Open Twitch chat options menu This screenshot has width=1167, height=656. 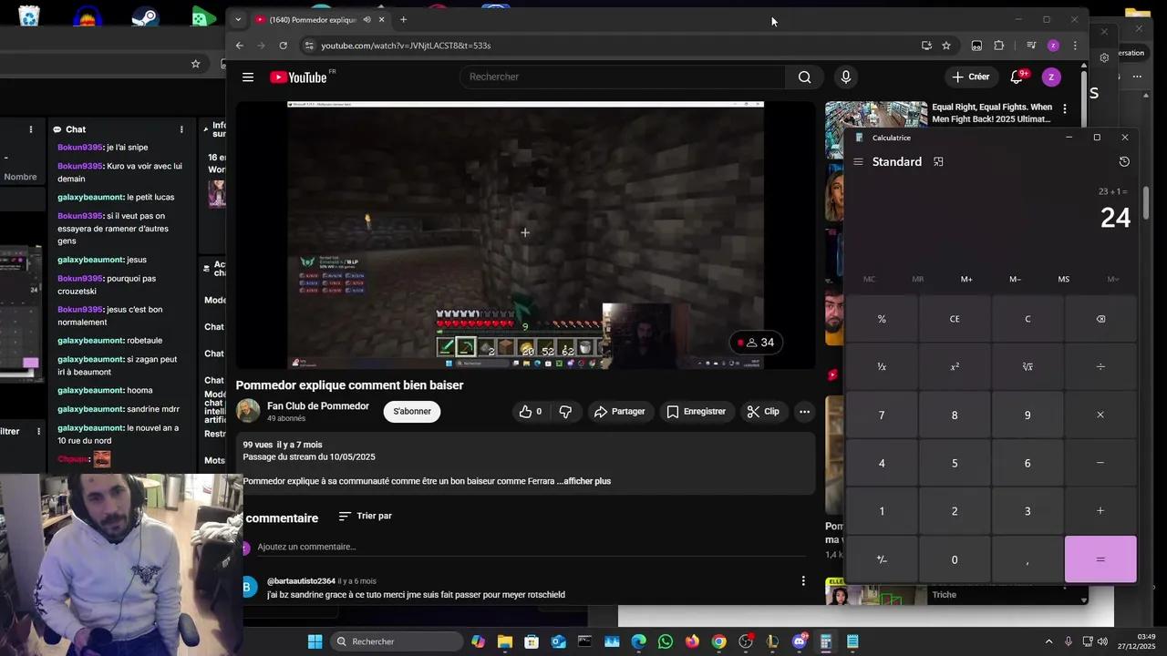(x=181, y=129)
